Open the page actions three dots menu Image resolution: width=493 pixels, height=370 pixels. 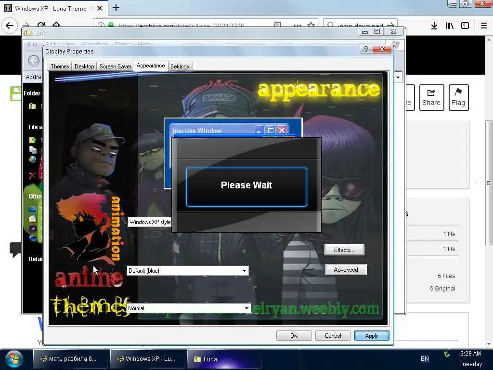(297, 25)
